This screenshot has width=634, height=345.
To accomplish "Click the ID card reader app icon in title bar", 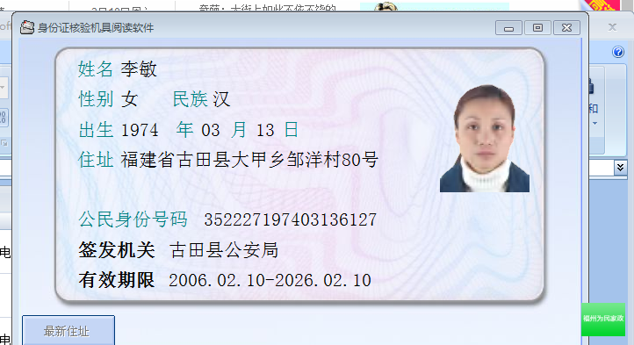I will (27, 27).
